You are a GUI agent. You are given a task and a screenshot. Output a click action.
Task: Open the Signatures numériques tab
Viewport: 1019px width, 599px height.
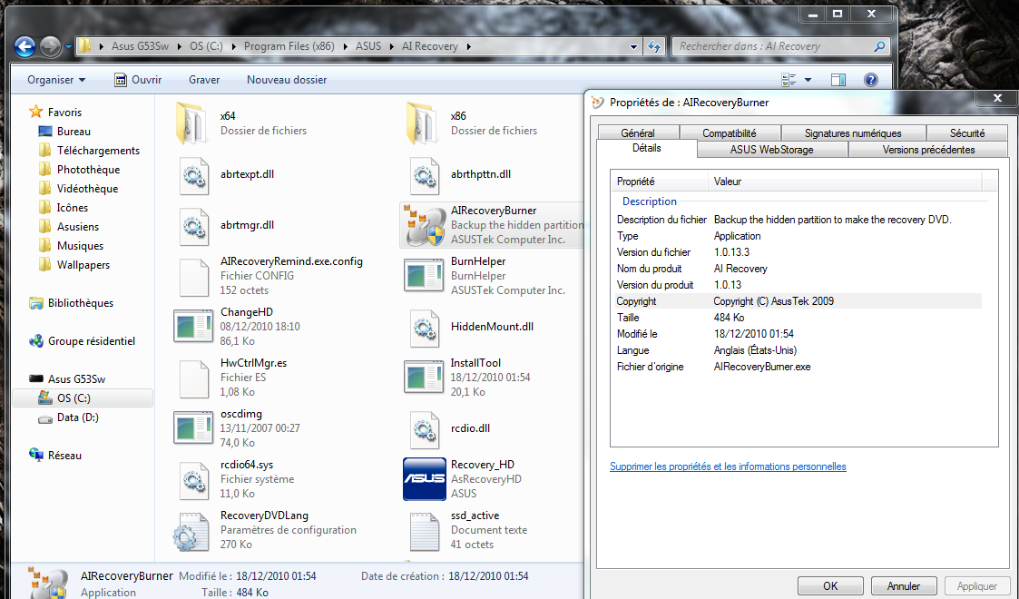(x=852, y=133)
